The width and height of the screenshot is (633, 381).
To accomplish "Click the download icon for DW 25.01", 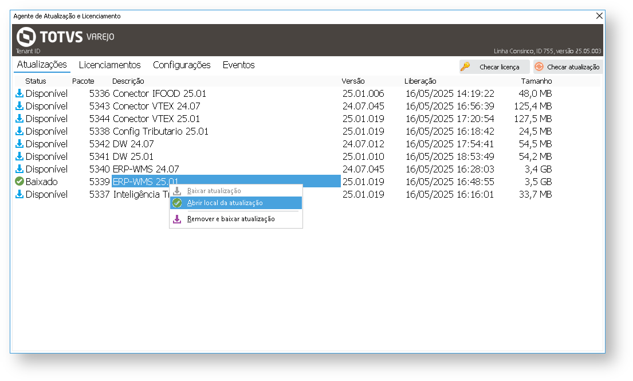I will (19, 156).
